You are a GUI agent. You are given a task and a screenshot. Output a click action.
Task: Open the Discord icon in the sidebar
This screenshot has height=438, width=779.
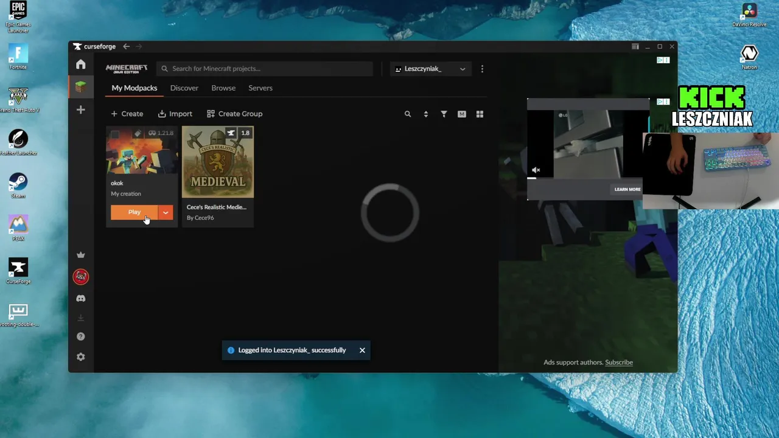pos(81,299)
